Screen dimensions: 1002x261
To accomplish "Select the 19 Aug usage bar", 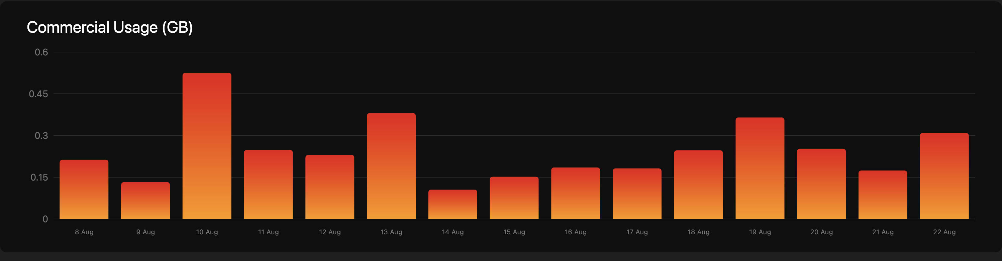I will [x=760, y=168].
